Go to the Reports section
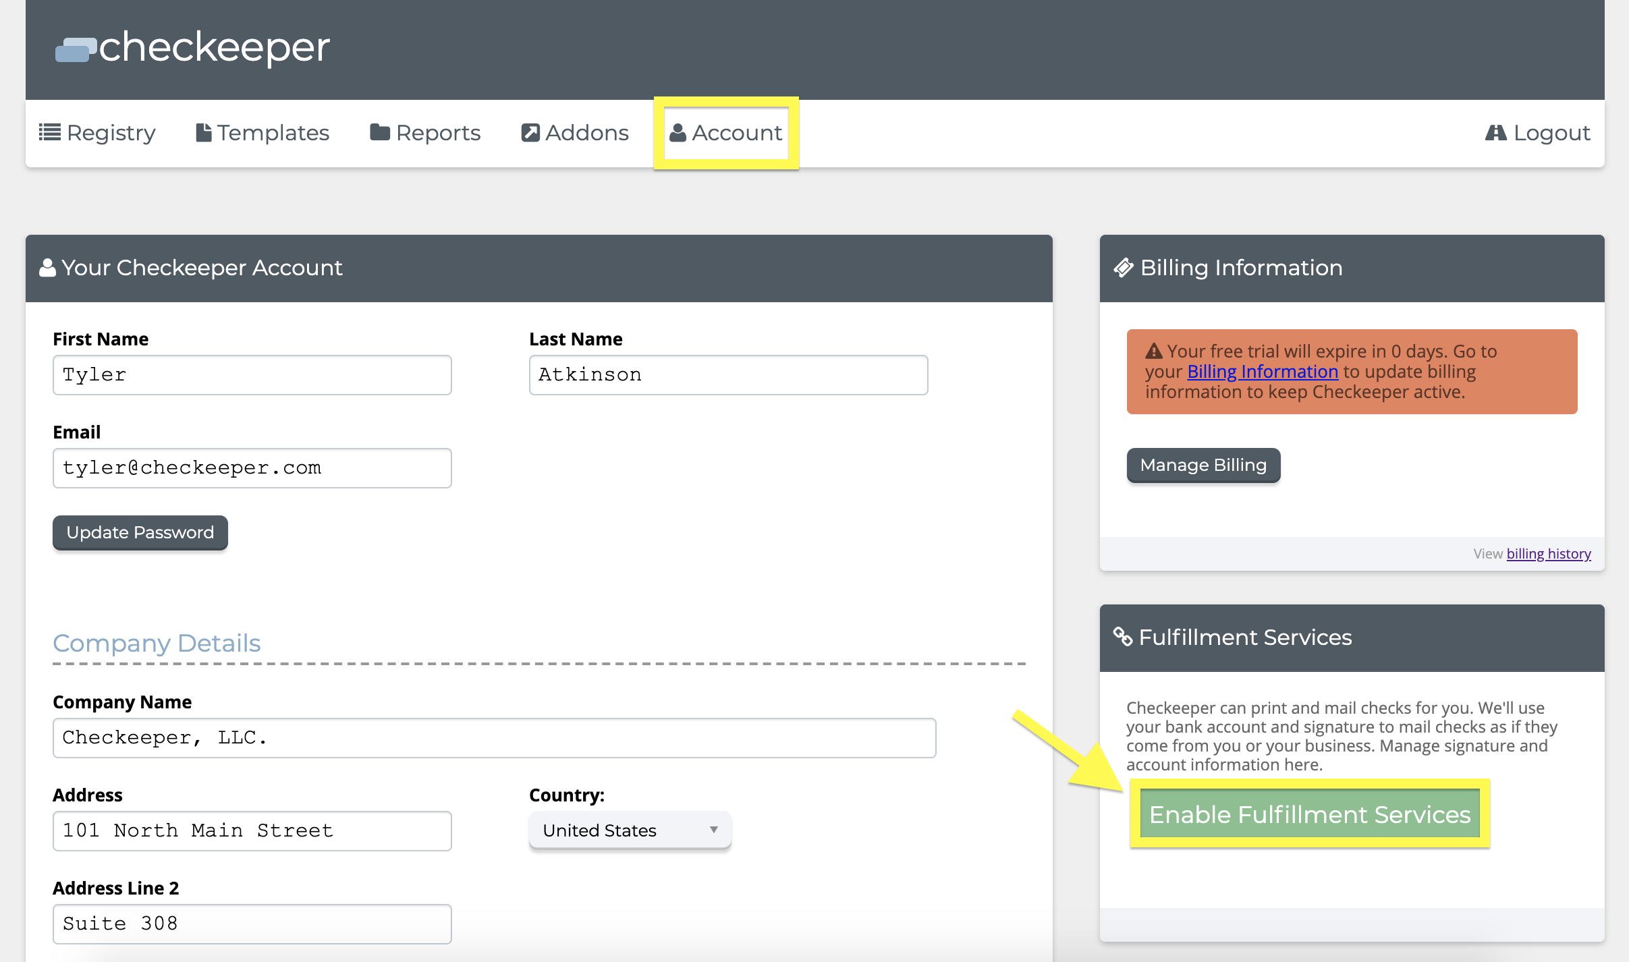This screenshot has height=962, width=1629. (425, 133)
